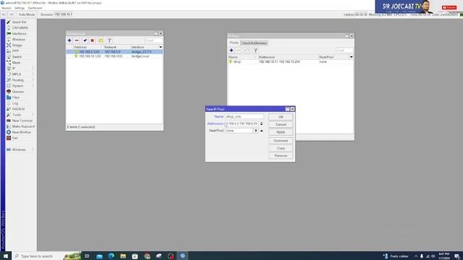This screenshot has width=463, height=260.
Task: Open Interfaces in sidebar
Action: point(19,34)
